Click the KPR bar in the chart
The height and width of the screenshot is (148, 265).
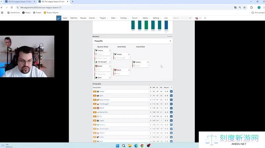tap(133, 25)
